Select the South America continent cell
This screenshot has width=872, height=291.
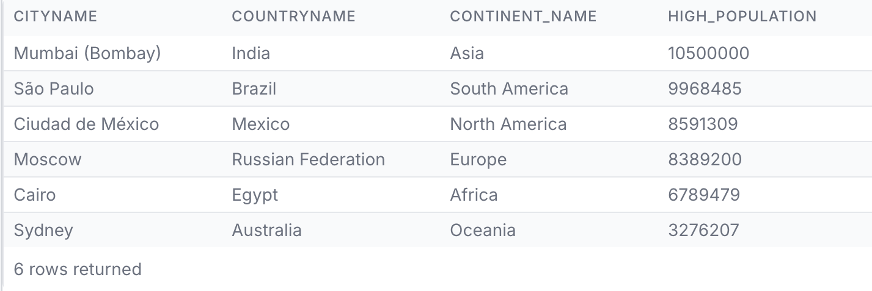pyautogui.click(x=509, y=89)
